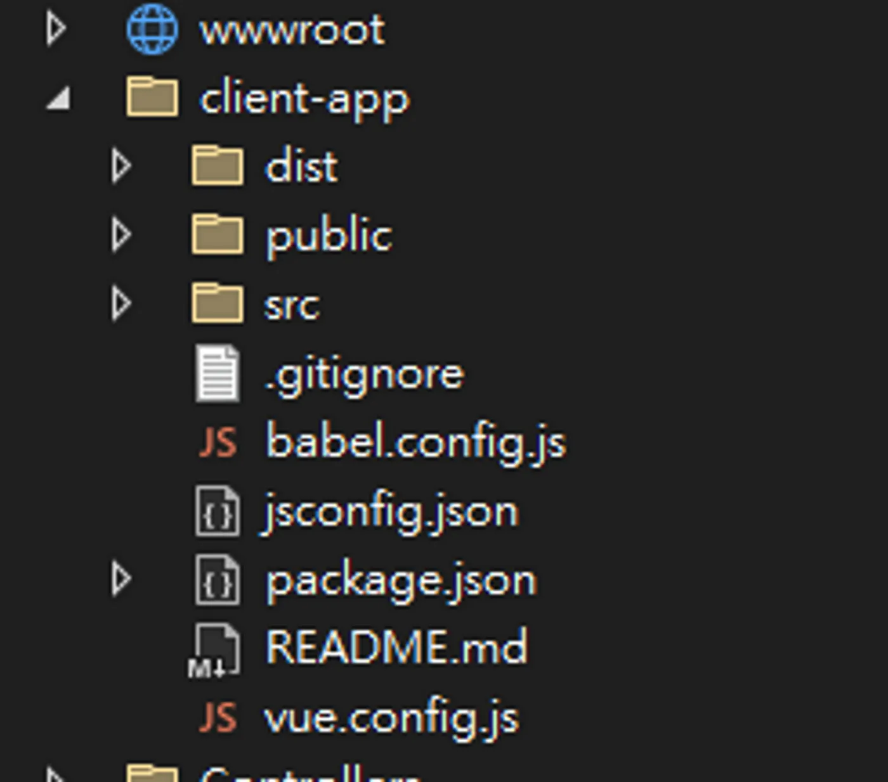Click the wwwroot globe icon
This screenshot has height=782, width=888.
pyautogui.click(x=152, y=29)
